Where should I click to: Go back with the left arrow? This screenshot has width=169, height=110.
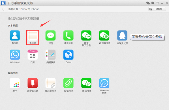3,9
